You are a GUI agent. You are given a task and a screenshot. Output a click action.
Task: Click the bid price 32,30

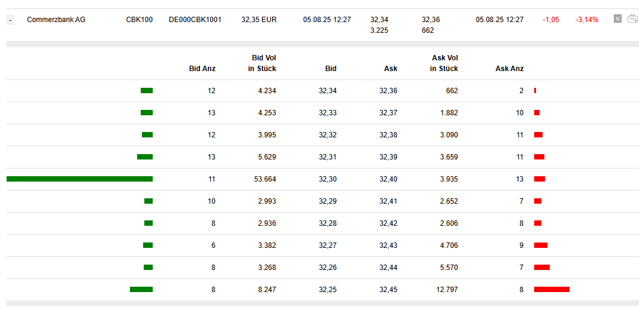click(x=328, y=179)
